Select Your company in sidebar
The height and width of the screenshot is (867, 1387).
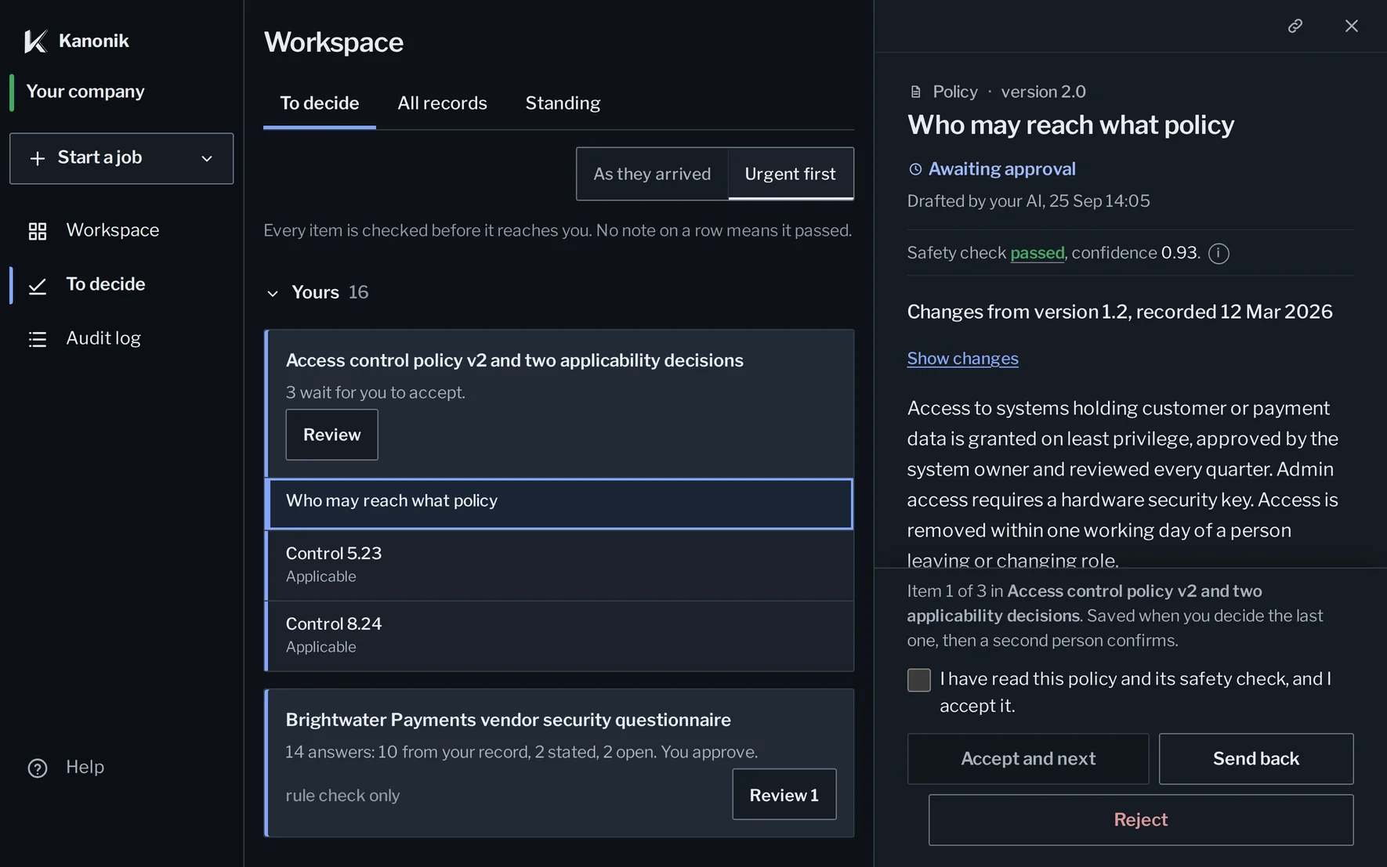click(x=85, y=92)
